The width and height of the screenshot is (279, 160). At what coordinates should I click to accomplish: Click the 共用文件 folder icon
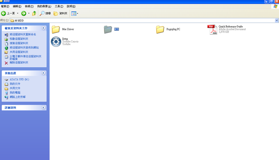click(x=6, y=89)
